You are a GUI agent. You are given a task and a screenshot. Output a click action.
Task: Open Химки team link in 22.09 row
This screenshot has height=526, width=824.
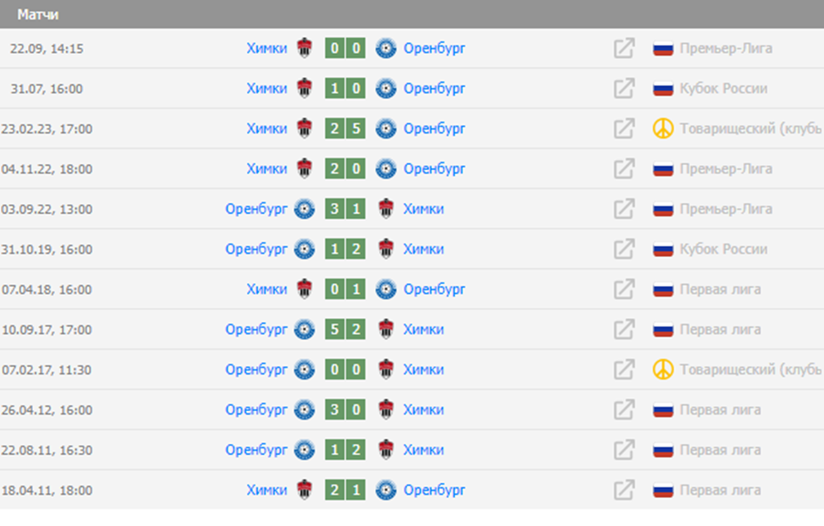tap(266, 49)
